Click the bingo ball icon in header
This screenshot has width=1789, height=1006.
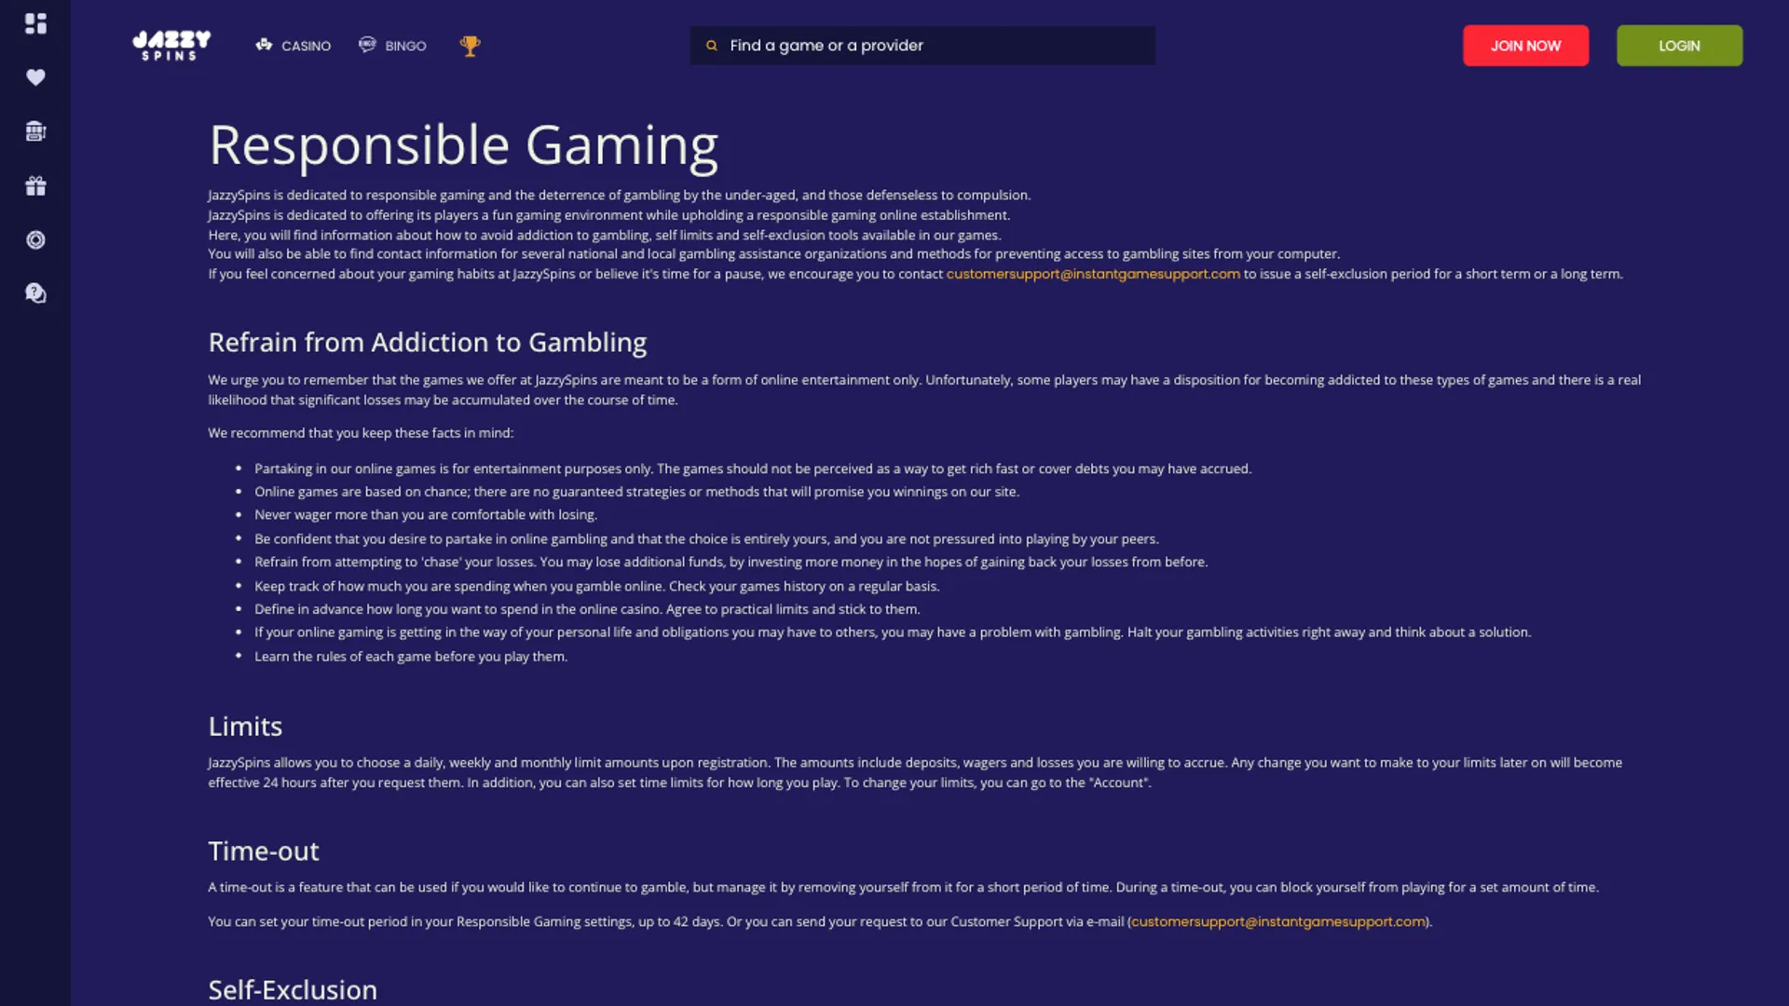click(x=367, y=45)
